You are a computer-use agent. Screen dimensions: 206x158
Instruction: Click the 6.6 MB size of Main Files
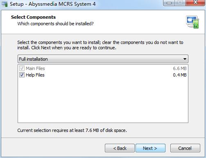pos(180,68)
